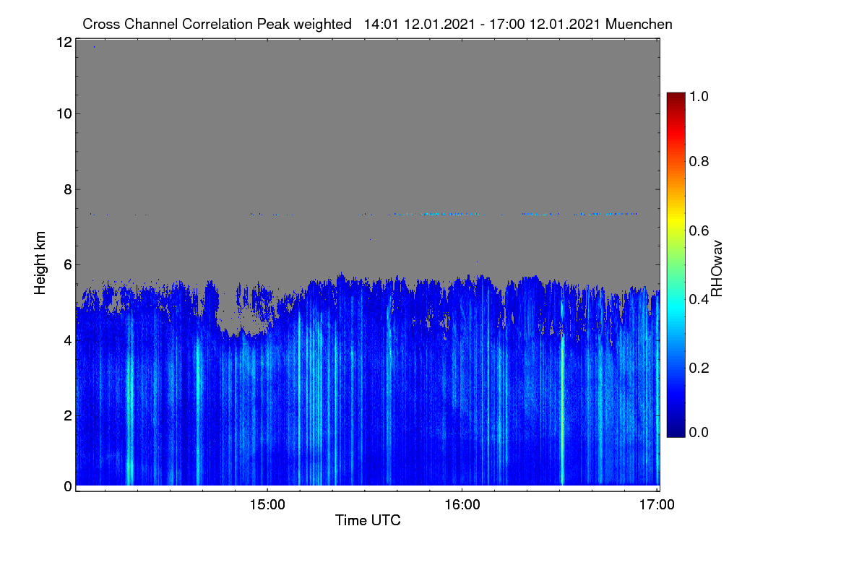Click the 17:00 tick label on the time axis
This screenshot has height=578, width=867.
(657, 505)
